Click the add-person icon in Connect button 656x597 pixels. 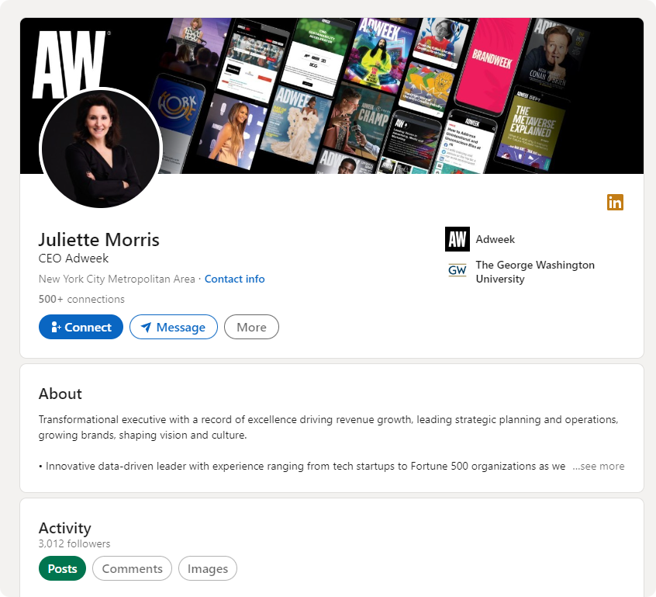pos(56,327)
